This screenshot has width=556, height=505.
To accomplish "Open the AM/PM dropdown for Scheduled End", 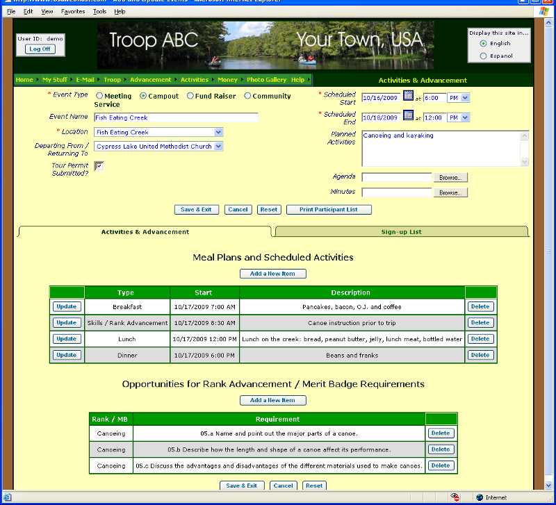I will (x=465, y=117).
